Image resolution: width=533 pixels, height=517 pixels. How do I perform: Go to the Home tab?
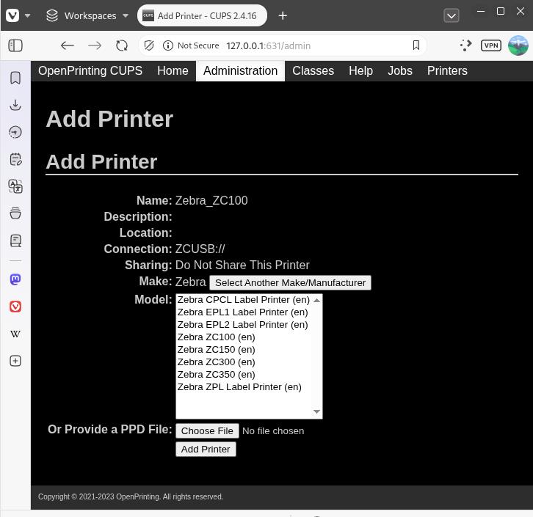[x=173, y=70]
